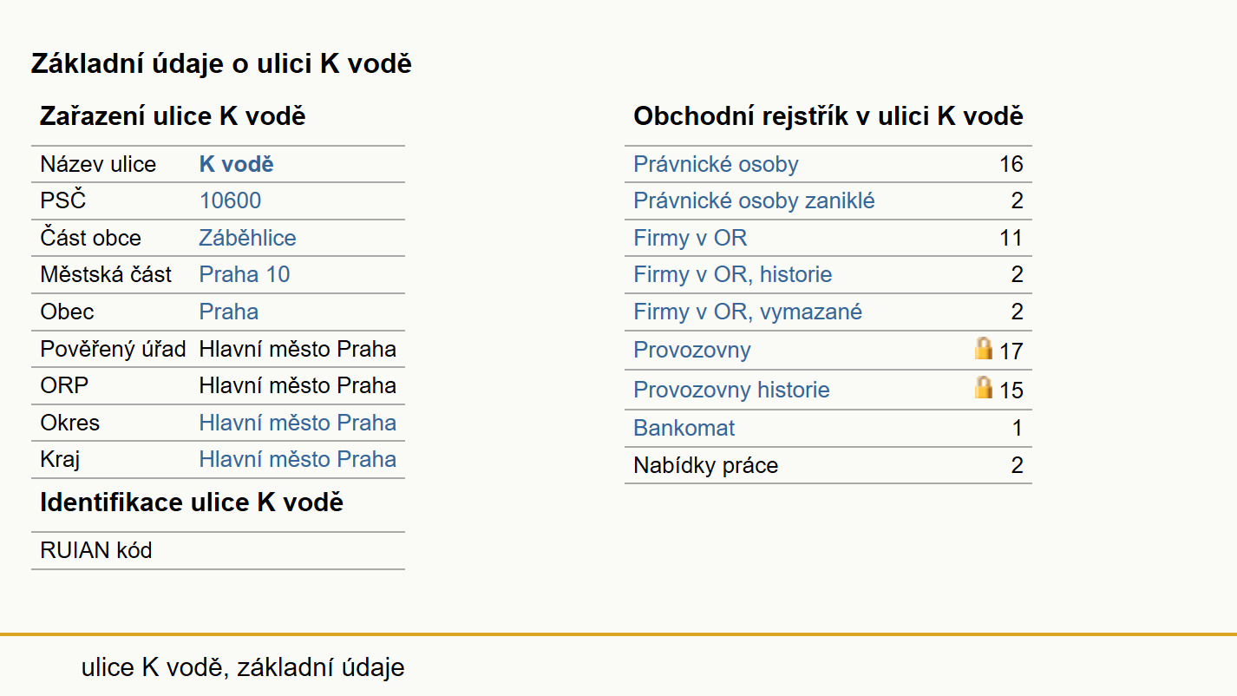Click the Nabídky práce row label
Screen dimensions: 1237x696
point(705,465)
